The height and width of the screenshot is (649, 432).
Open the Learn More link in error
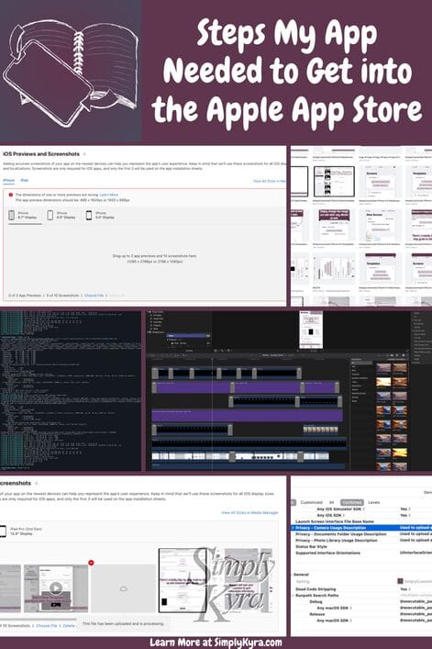[109, 195]
